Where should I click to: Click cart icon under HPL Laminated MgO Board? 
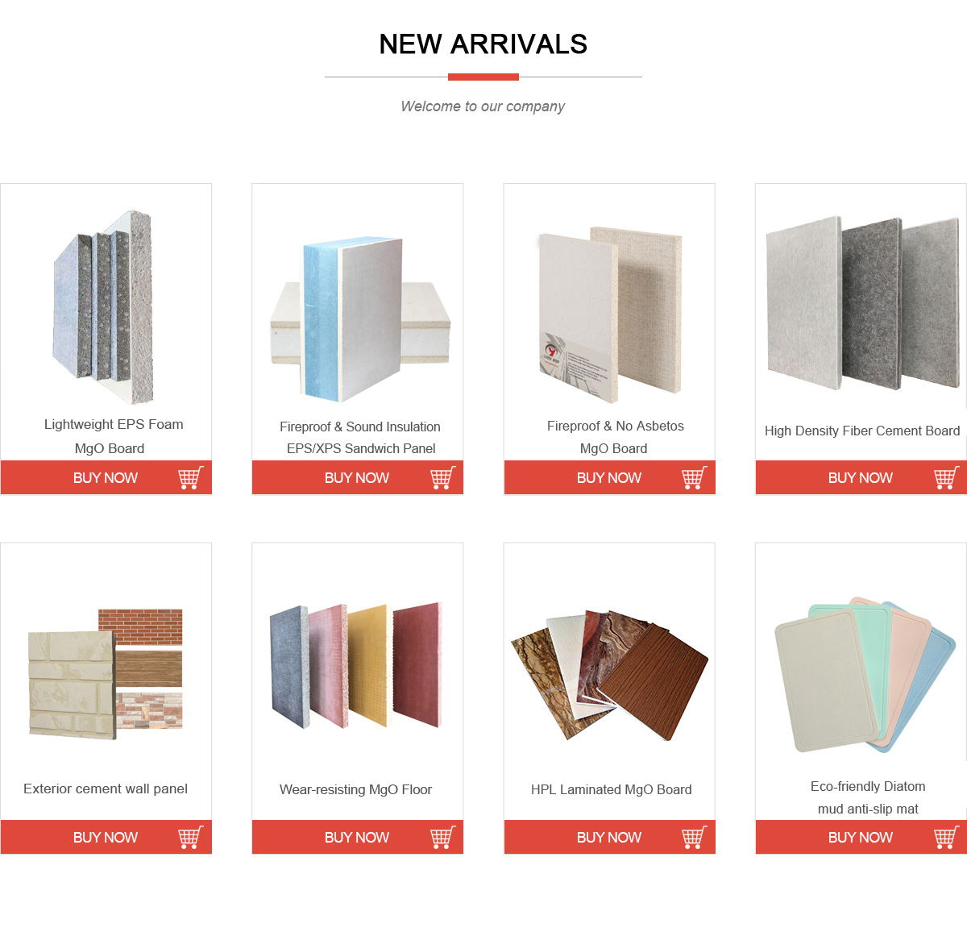pos(695,837)
